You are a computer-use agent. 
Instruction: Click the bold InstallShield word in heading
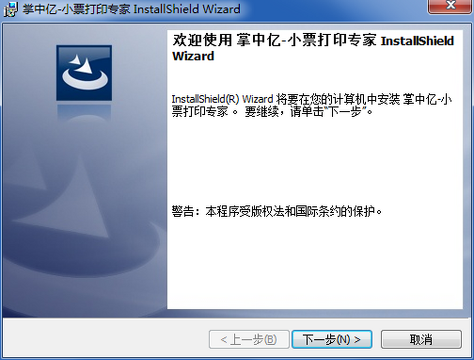(x=417, y=41)
